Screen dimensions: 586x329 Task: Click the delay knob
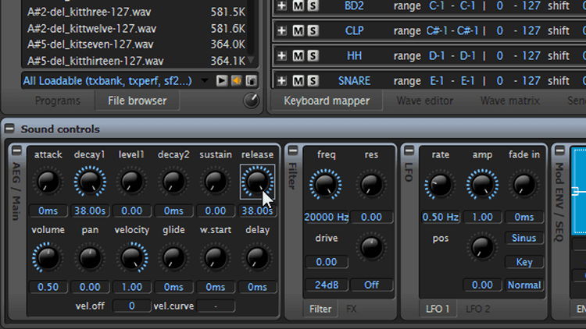coord(257,257)
